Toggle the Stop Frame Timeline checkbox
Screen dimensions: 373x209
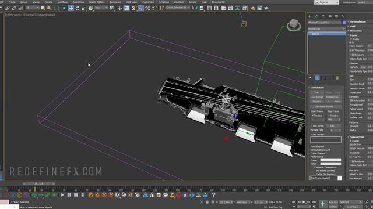(329, 116)
